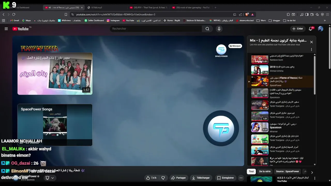
Task: Click the Créer button
Action: pyautogui.click(x=297, y=29)
